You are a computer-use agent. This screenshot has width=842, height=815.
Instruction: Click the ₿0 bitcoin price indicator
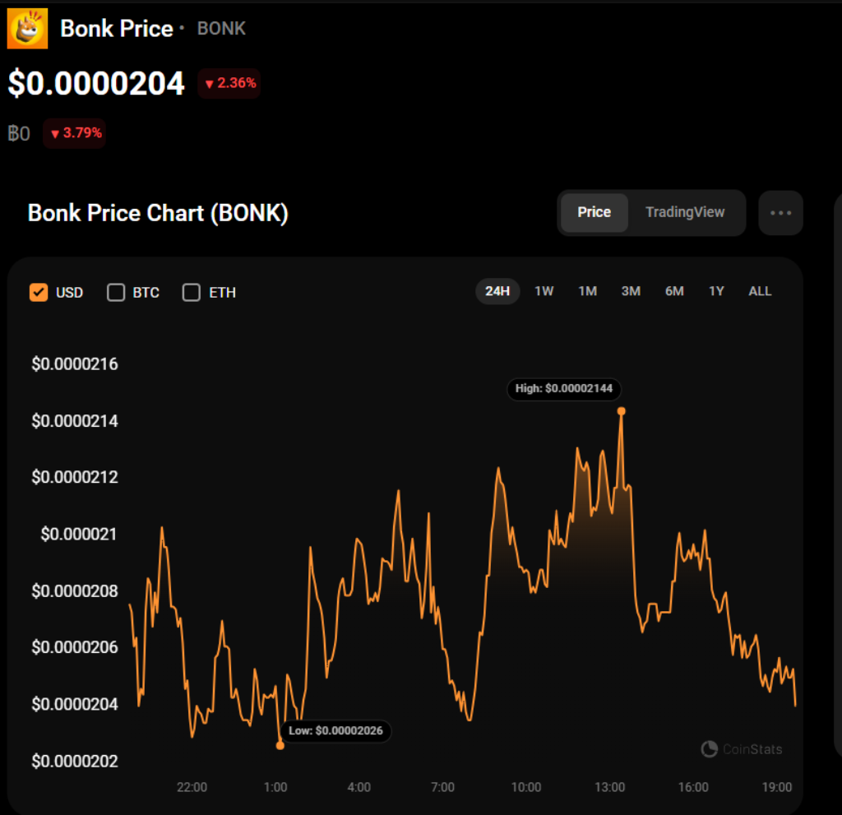coord(18,133)
